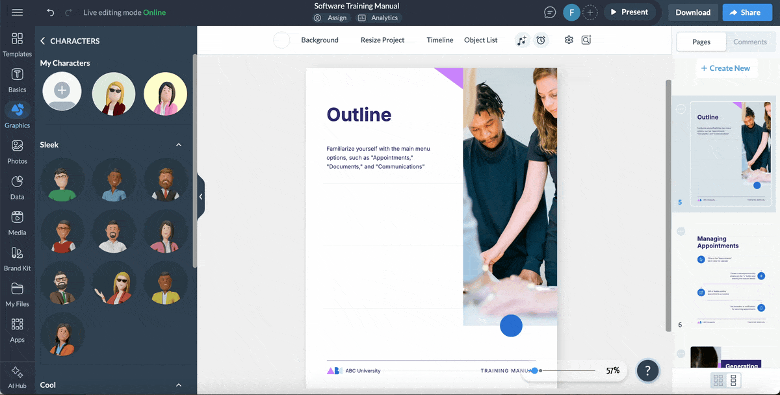780x395 pixels.
Task: Add a new character with the plus avatar
Action: [x=62, y=91]
